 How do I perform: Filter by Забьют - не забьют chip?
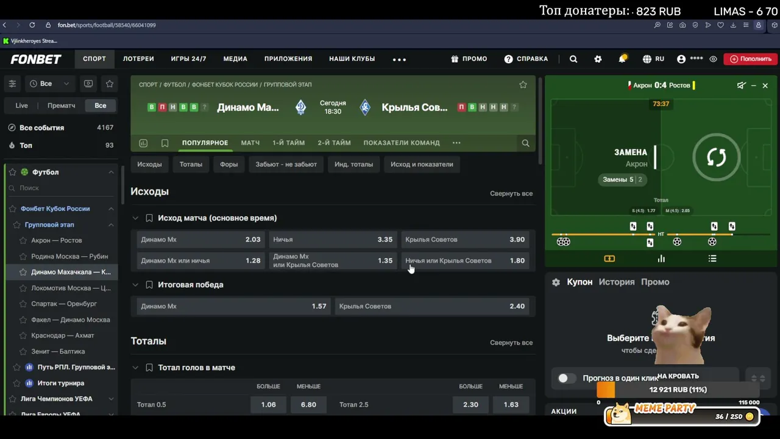coord(286,164)
